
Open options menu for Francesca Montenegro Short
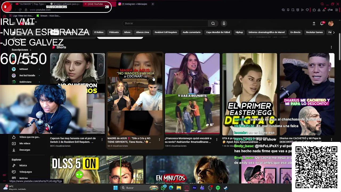coord(217,139)
